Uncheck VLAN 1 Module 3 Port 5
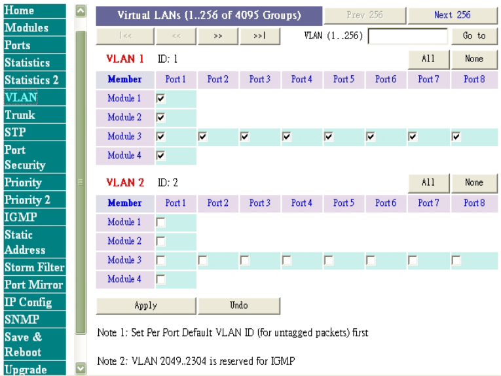The height and width of the screenshot is (376, 501). click(329, 137)
